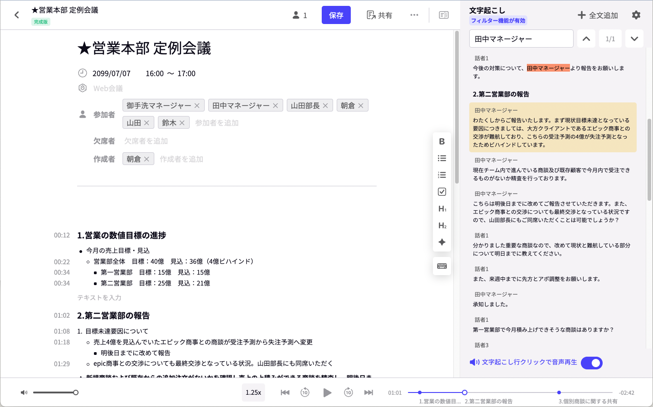The height and width of the screenshot is (407, 653).
Task: Skip to previous chapter
Action: (x=285, y=392)
